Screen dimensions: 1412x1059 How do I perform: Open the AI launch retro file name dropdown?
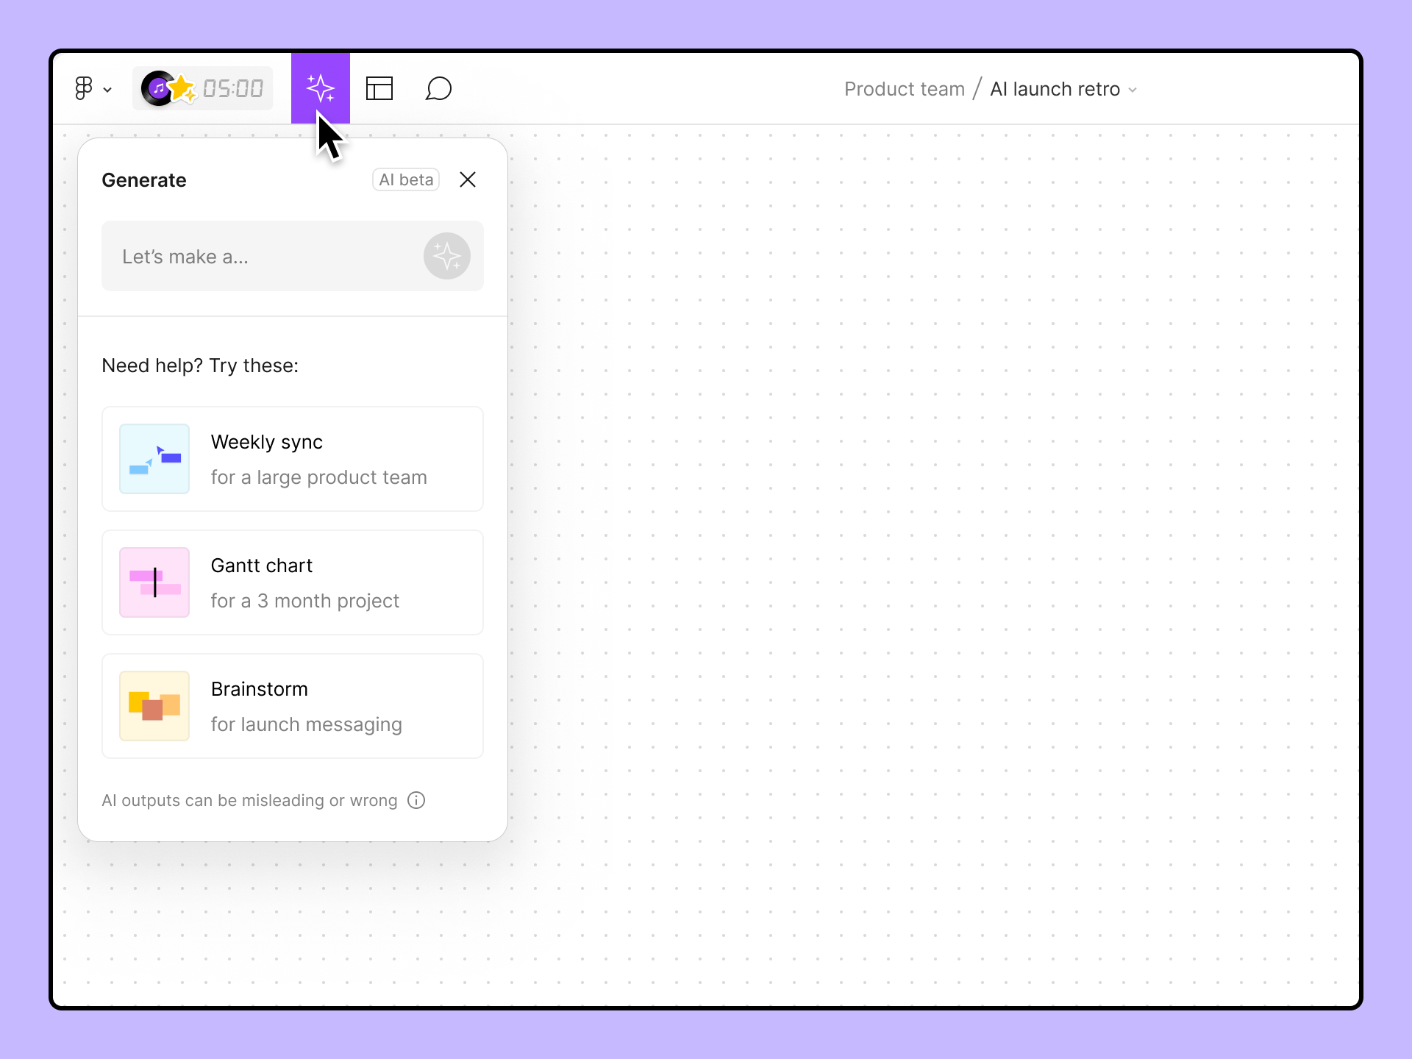[x=1132, y=90]
